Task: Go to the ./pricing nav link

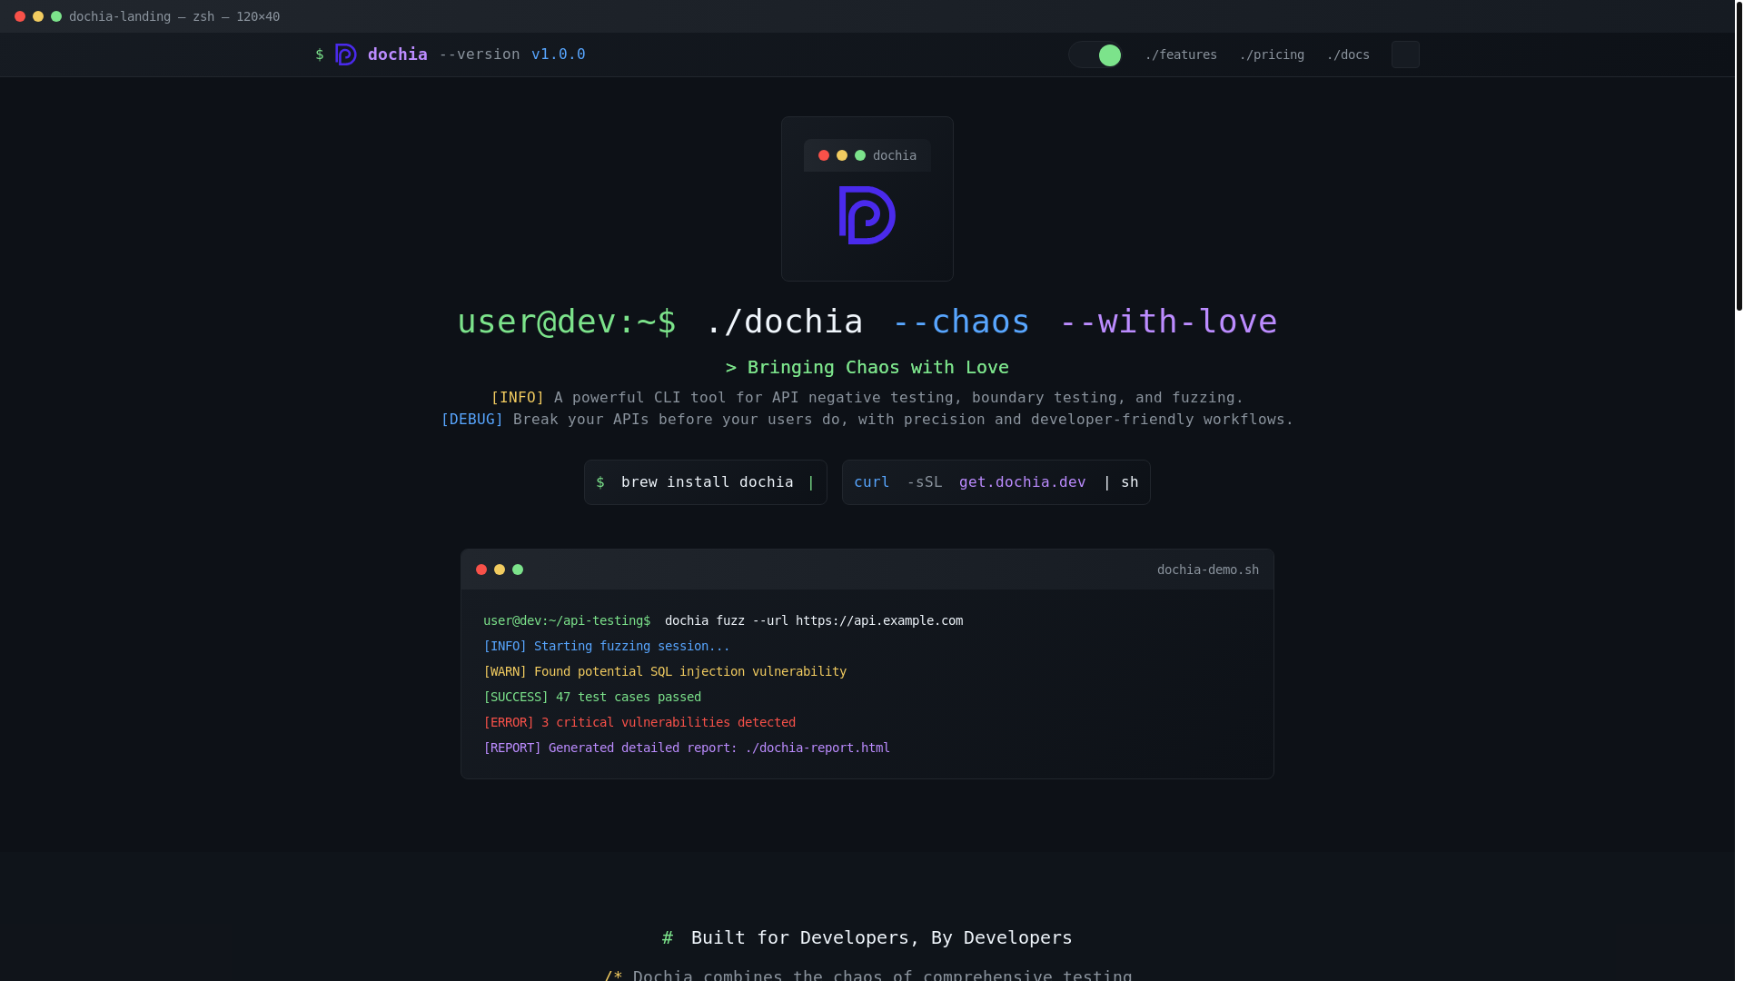Action: (1272, 55)
